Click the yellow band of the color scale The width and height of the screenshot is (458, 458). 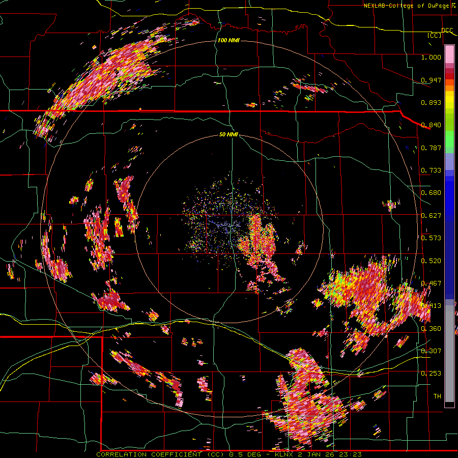click(x=449, y=100)
